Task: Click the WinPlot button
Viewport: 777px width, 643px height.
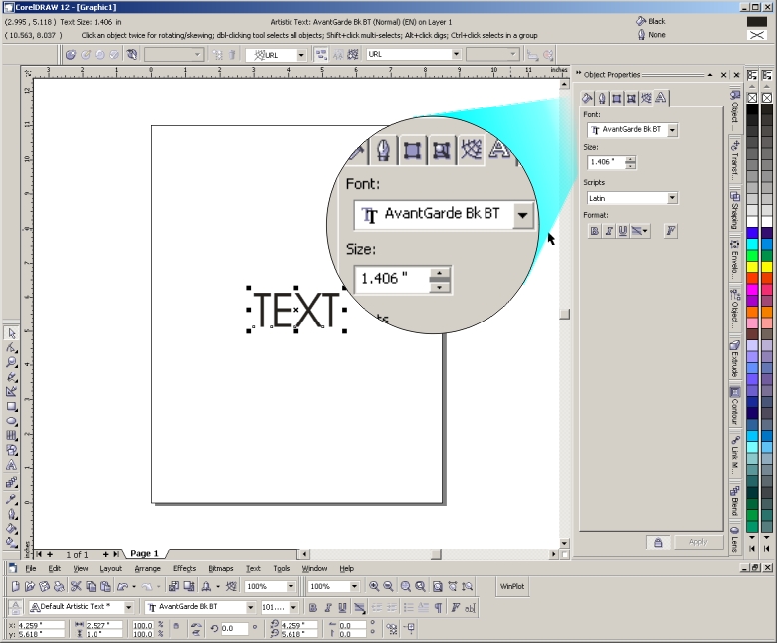Action: [512, 586]
